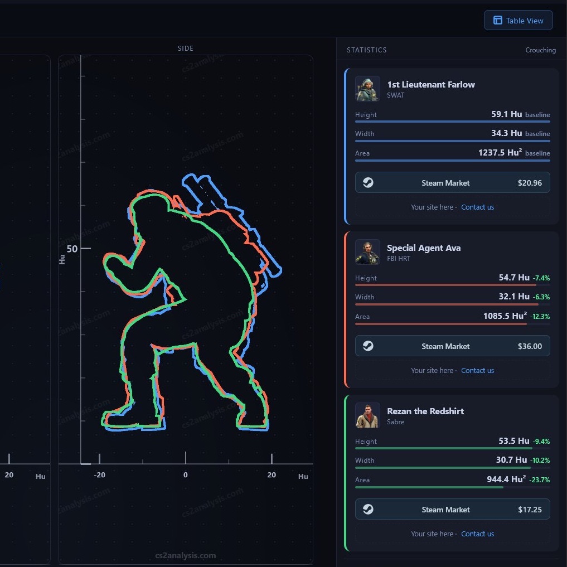
Task: Select the Rezan the Redshirt name
Action: [x=425, y=411]
